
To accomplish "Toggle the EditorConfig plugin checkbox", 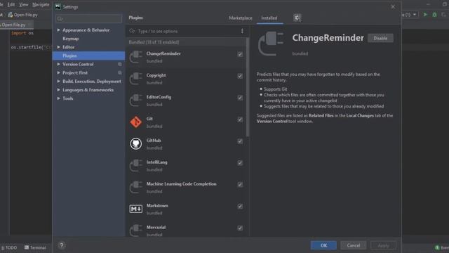I will pyautogui.click(x=240, y=98).
